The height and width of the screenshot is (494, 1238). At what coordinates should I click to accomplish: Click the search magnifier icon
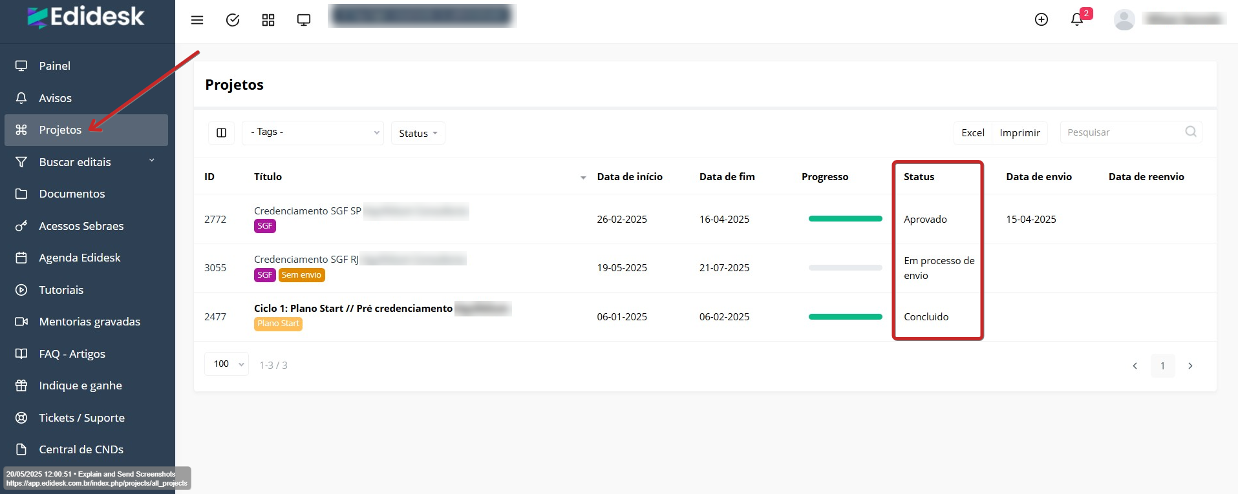click(1190, 132)
